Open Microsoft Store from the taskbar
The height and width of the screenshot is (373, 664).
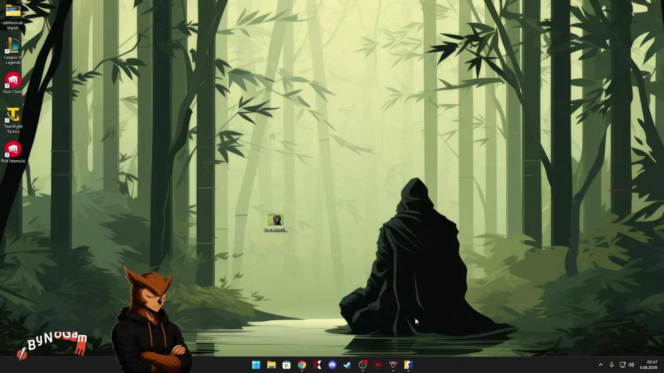point(286,365)
